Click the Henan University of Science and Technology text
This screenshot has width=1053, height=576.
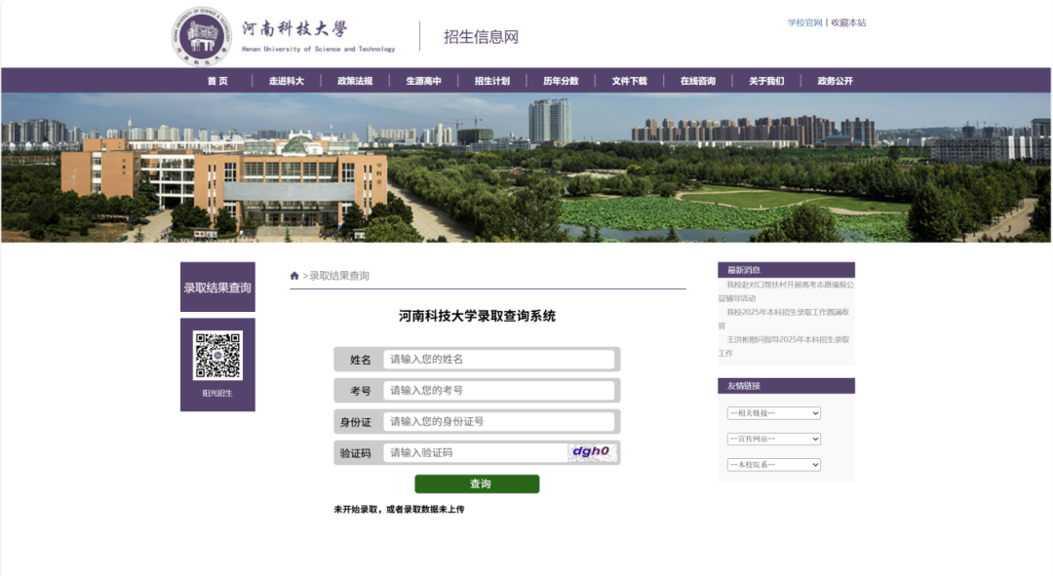click(x=318, y=49)
